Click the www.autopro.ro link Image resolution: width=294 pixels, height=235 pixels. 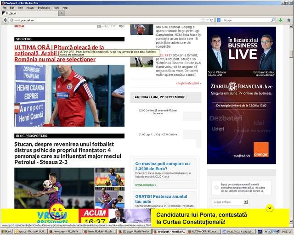(x=146, y=185)
